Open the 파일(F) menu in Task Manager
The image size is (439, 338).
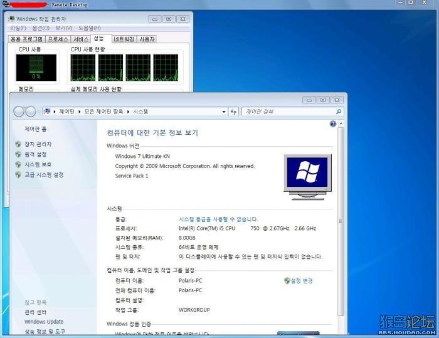click(18, 28)
